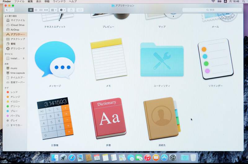
Task: Open the Trash in the Dock
Action: coord(193,158)
